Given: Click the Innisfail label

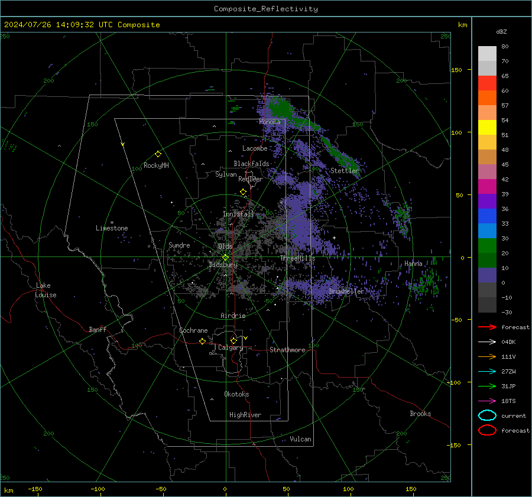Looking at the screenshot, I should point(239,214).
